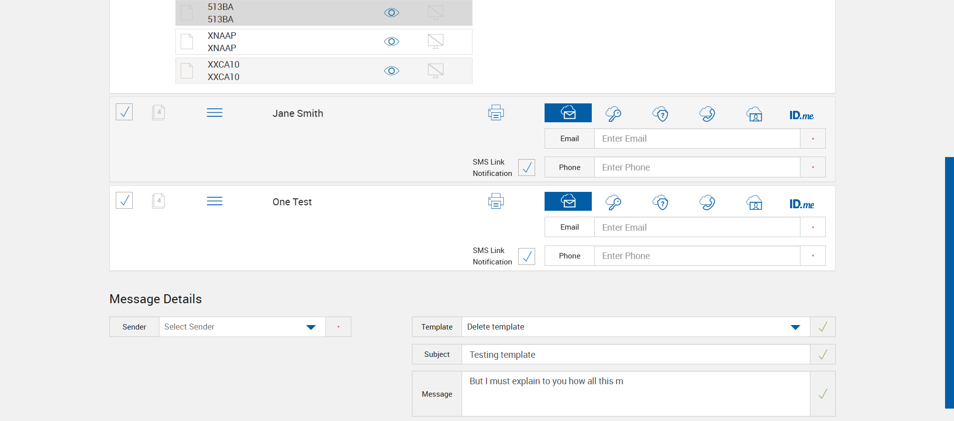Uncheck the One Test recipient checkbox

click(124, 200)
